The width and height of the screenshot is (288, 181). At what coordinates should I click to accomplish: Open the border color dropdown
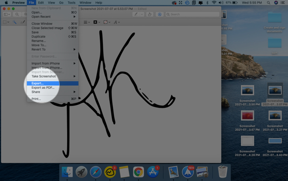tap(97, 22)
